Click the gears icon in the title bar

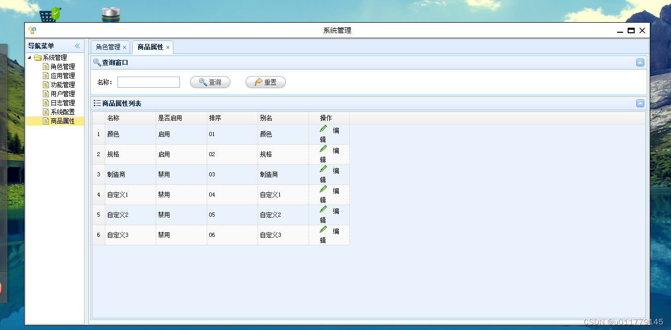tap(32, 30)
